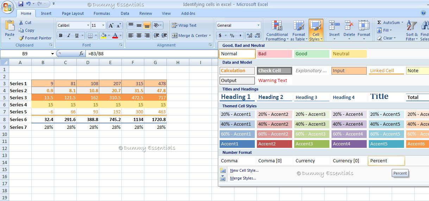Open the Sort & Filter tool
The image size is (429, 201).
click(x=411, y=31)
